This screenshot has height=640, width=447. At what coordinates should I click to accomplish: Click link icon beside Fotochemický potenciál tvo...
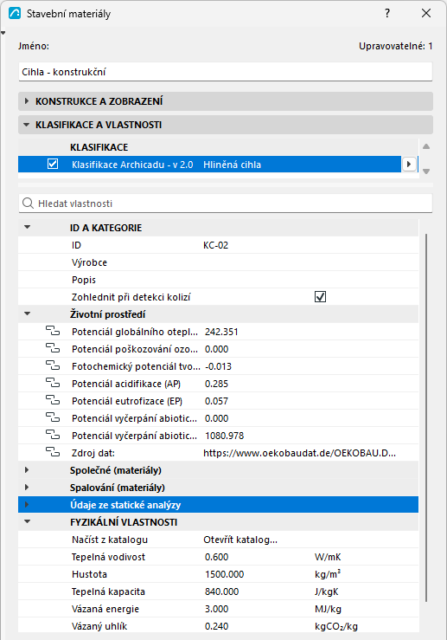pos(53,365)
